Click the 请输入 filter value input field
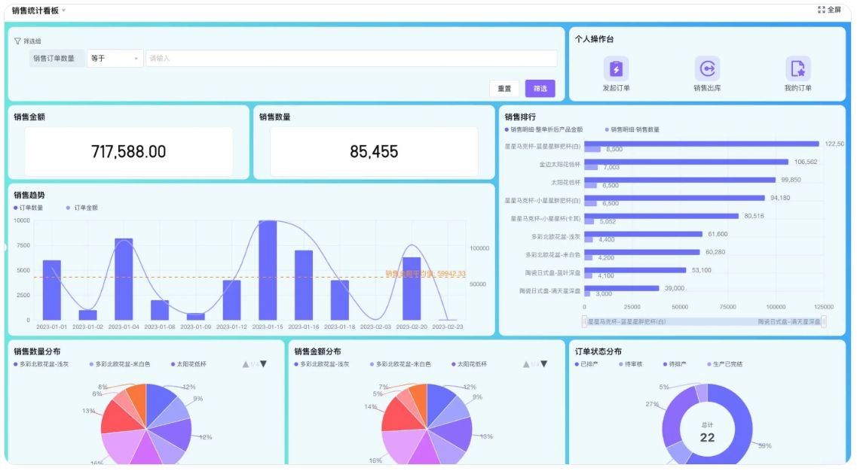Screen dimensions: 857x471 (x=351, y=59)
